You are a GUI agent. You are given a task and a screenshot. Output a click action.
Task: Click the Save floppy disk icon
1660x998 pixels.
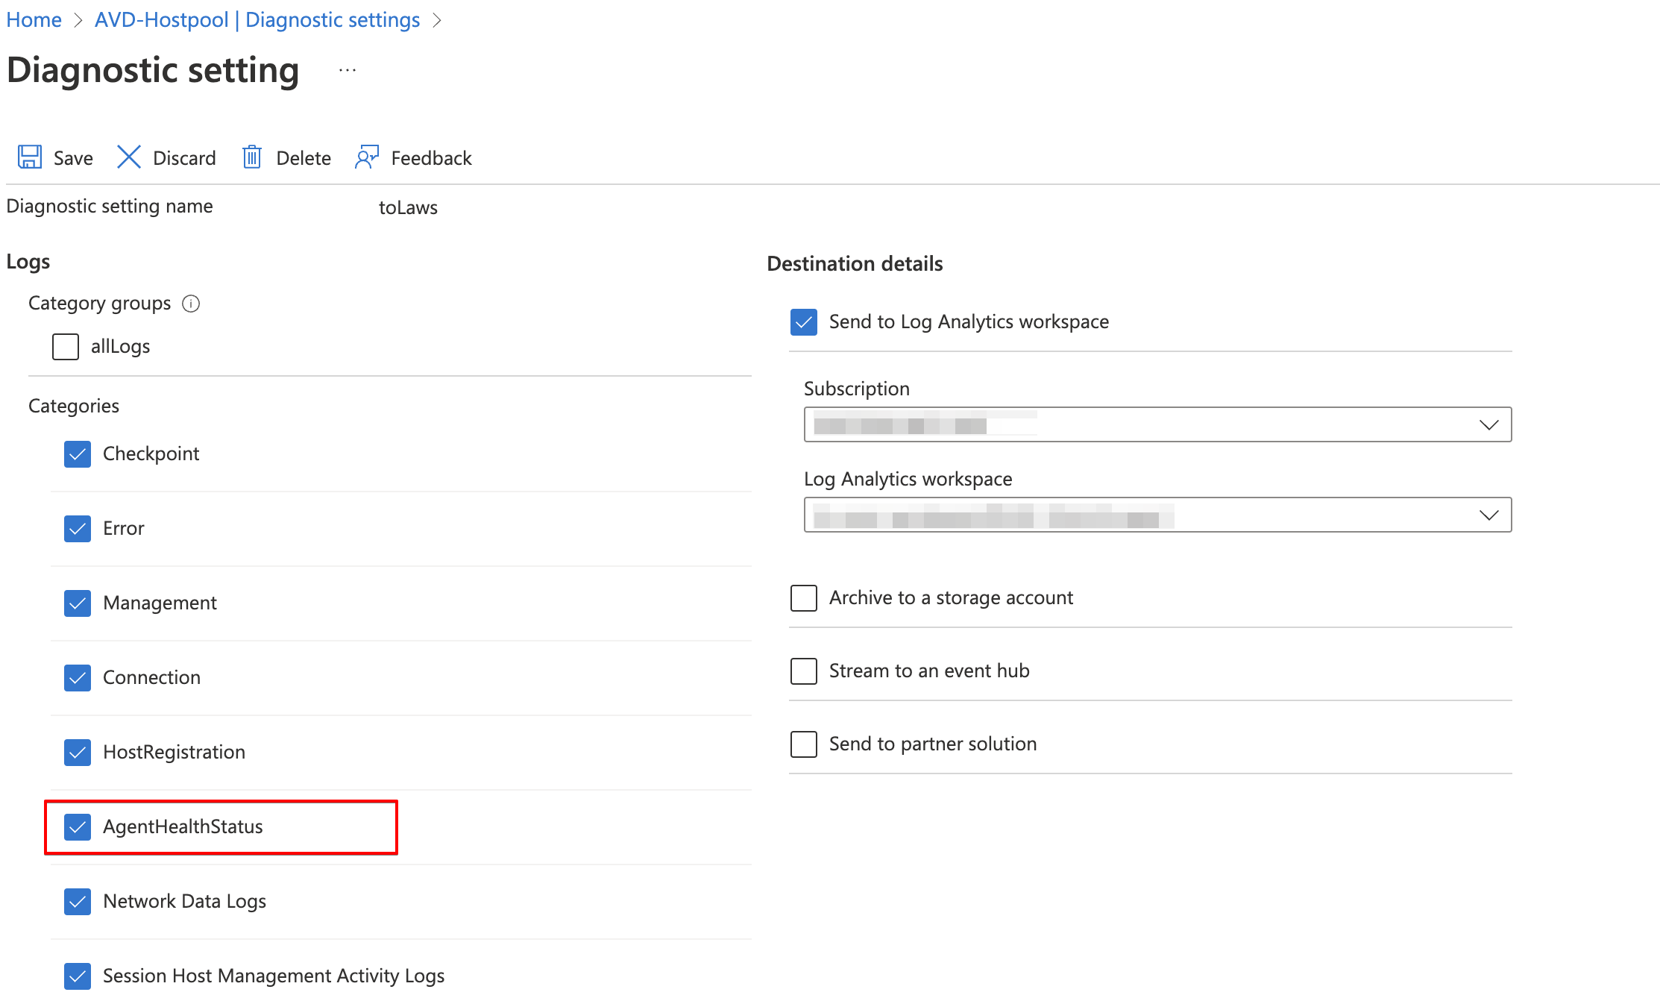click(x=30, y=157)
